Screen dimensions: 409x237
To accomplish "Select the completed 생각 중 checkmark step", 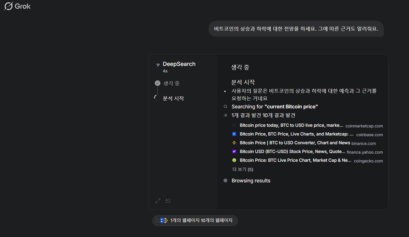I will [158, 83].
